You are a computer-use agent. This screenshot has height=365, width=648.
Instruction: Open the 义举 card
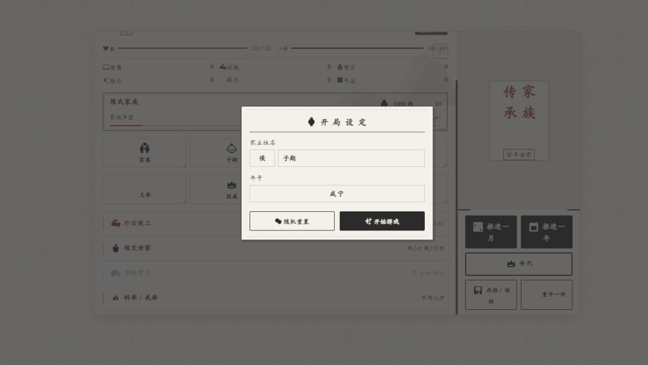145,189
